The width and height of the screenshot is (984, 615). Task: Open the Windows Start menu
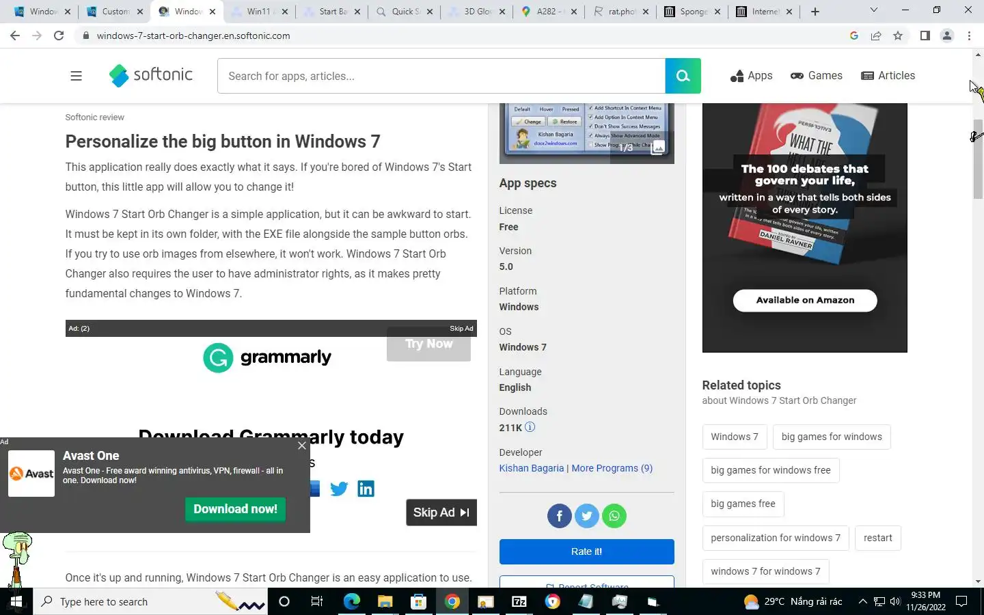pyautogui.click(x=16, y=601)
